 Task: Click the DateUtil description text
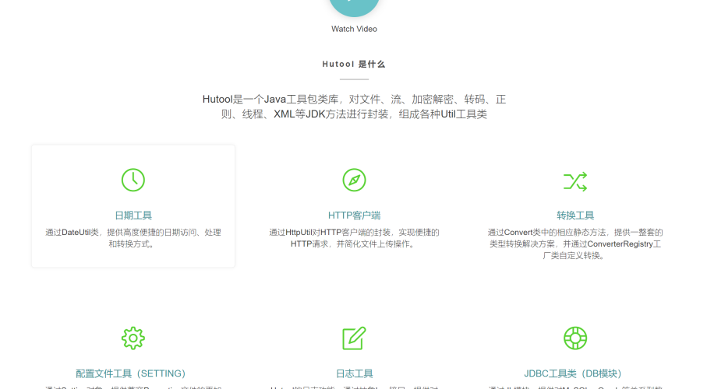(133, 238)
